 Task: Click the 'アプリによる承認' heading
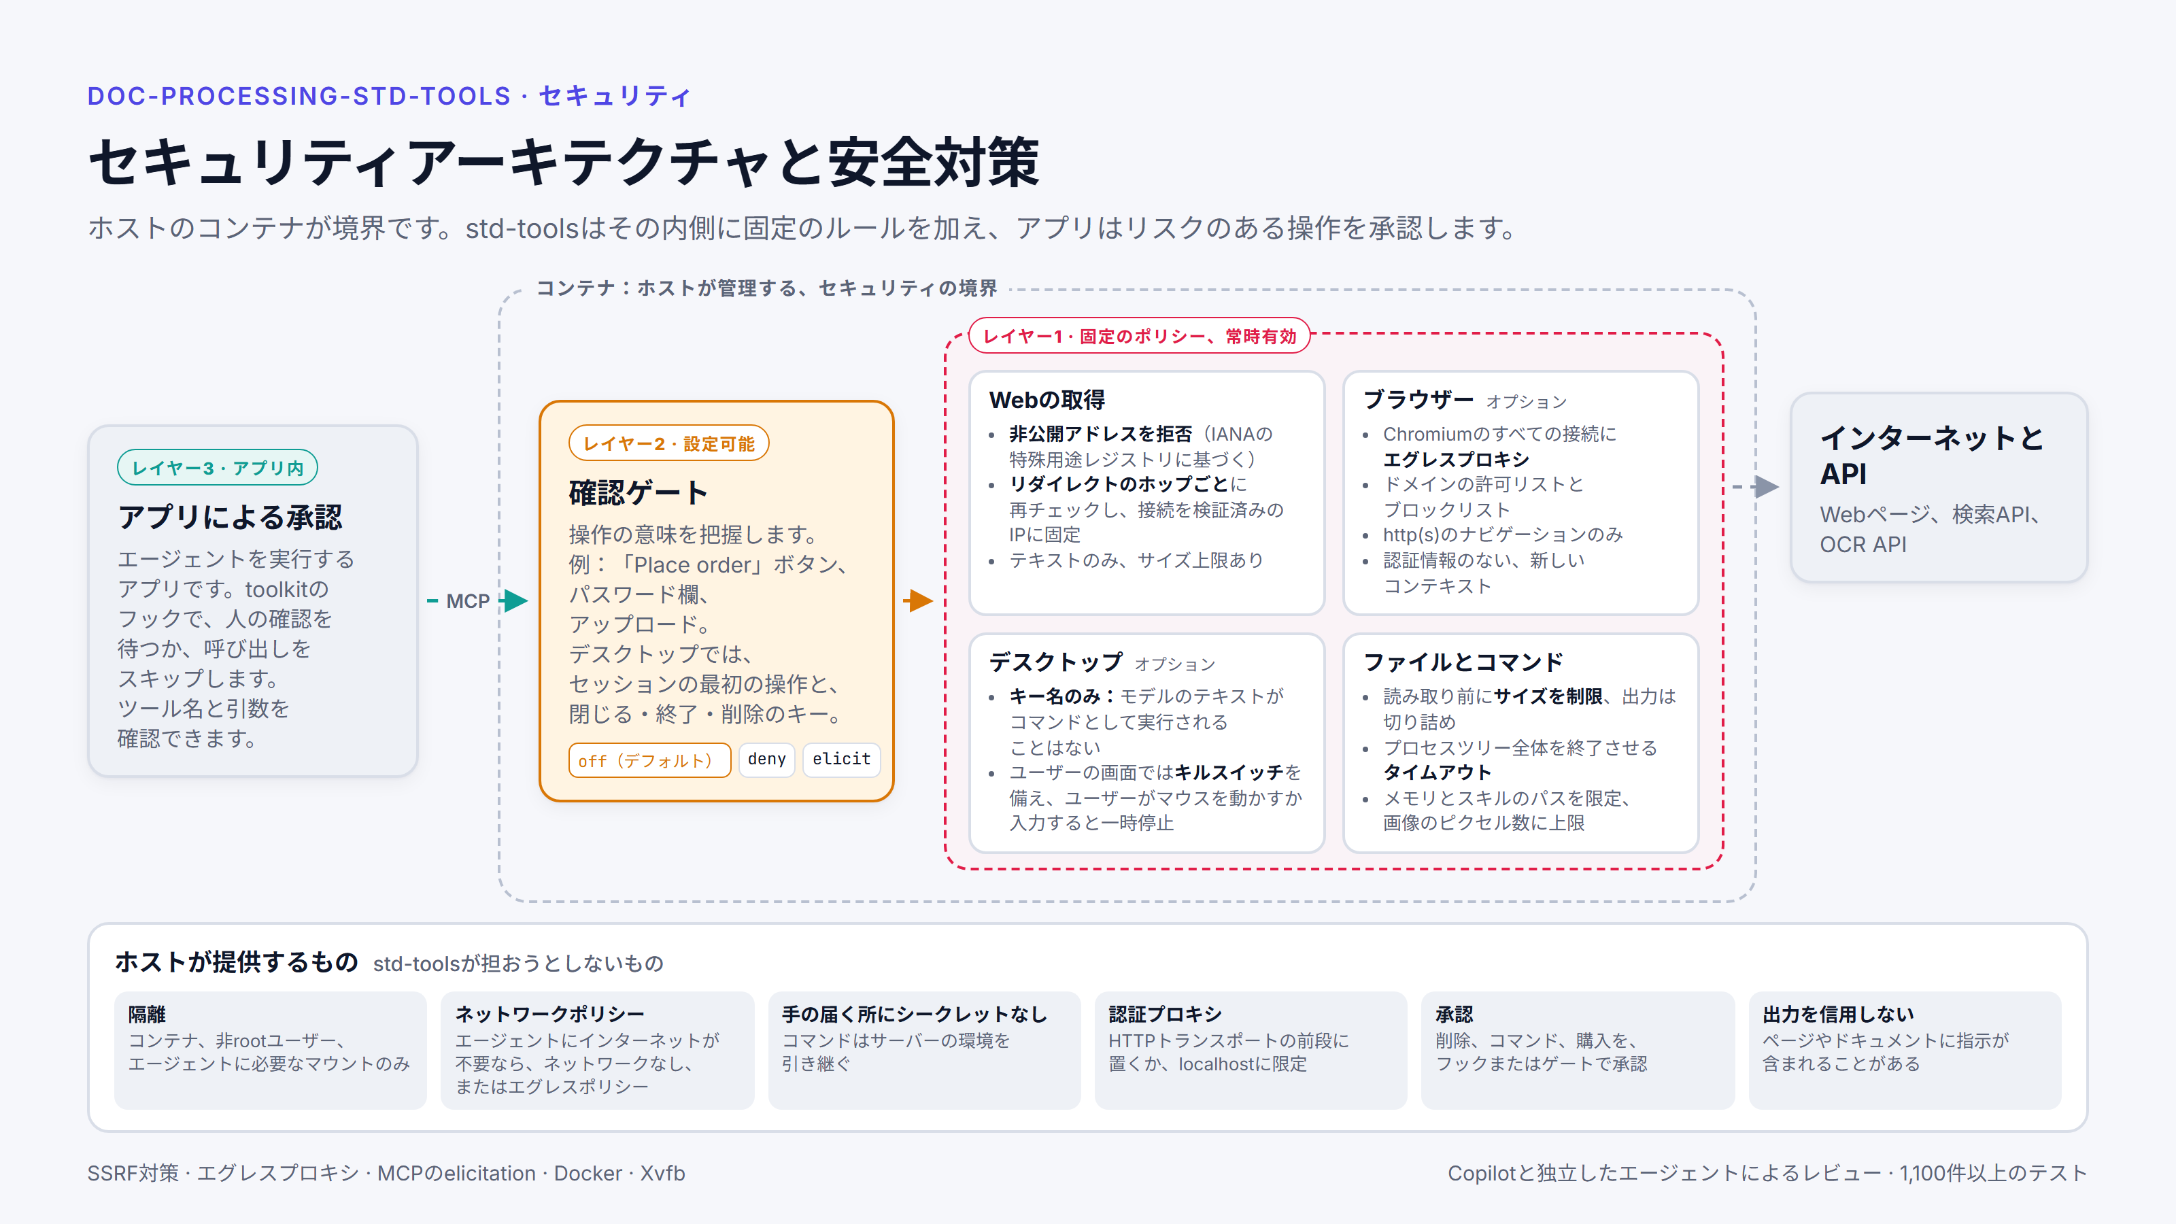tap(230, 517)
